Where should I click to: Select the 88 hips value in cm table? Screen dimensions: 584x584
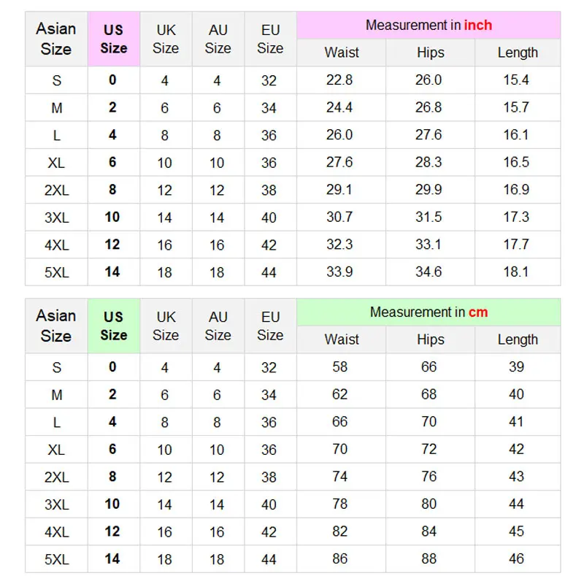point(429,558)
